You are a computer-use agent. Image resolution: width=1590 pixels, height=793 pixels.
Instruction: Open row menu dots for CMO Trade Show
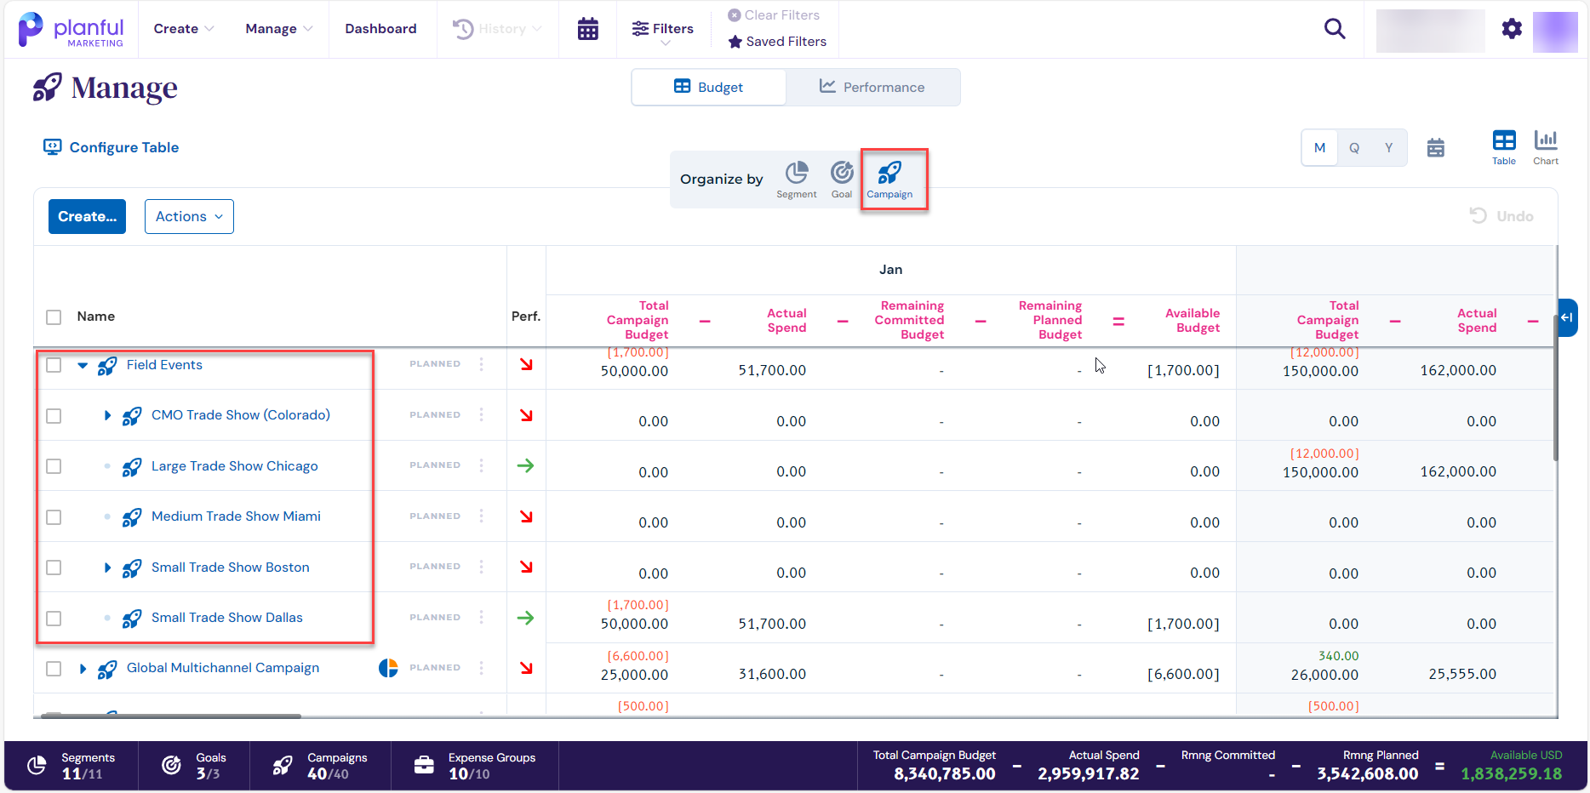coord(482,414)
